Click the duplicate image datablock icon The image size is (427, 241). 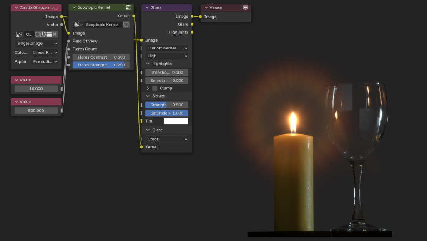click(x=43, y=34)
